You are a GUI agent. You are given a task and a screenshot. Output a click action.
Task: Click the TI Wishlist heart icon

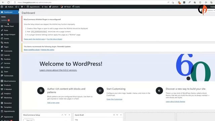pyautogui.click(x=2, y=89)
